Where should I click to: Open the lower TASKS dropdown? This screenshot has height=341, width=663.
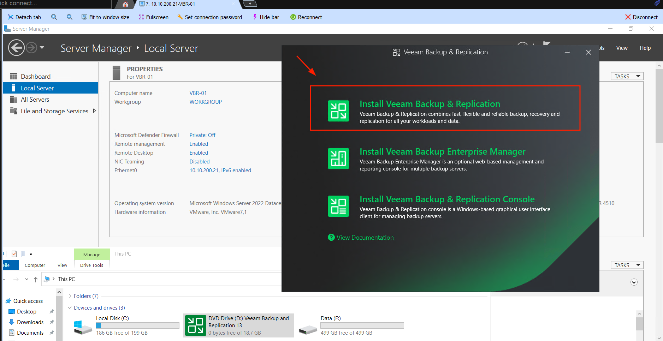coord(627,265)
